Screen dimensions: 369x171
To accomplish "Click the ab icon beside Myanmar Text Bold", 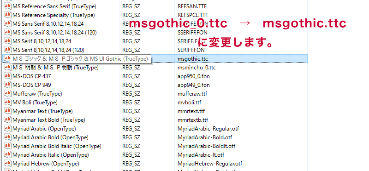I will tap(8, 120).
